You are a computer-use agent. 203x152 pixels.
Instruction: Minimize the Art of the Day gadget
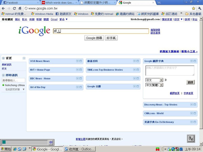point(81,87)
